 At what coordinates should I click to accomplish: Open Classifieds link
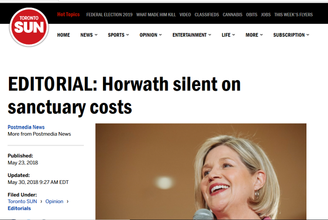coord(207,15)
